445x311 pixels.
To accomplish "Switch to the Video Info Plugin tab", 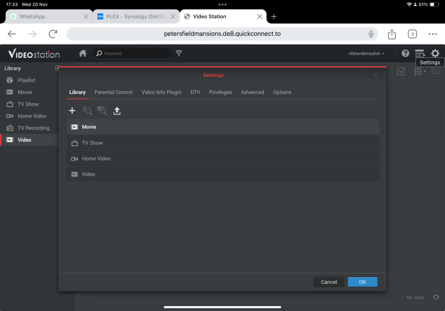I will (162, 92).
